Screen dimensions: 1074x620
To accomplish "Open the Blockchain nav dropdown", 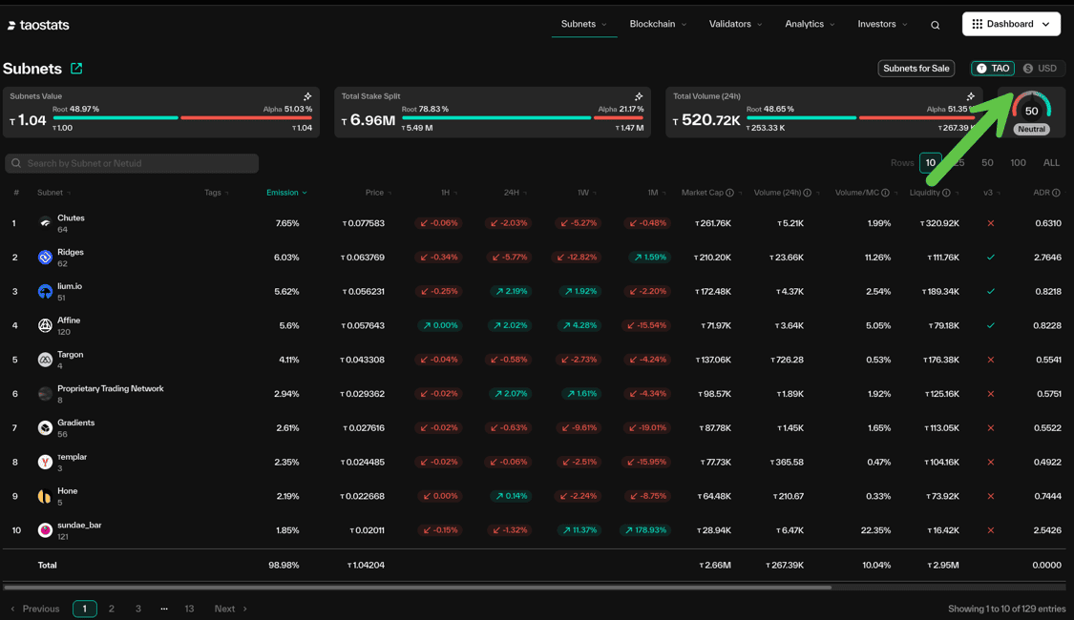I will coord(658,24).
